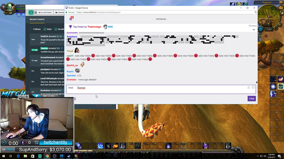Open the Action Center notification icon

point(280,156)
